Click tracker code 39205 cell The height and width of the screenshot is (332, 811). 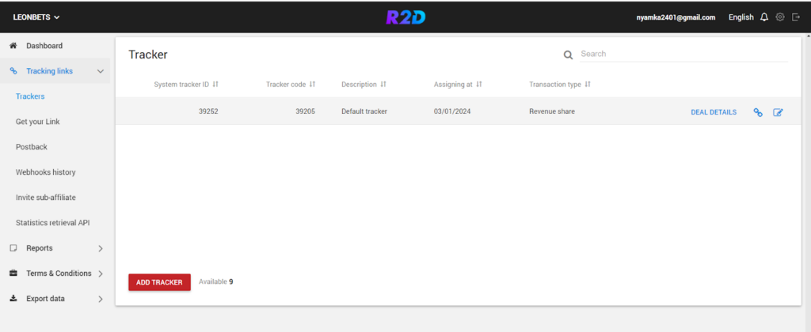tap(305, 111)
